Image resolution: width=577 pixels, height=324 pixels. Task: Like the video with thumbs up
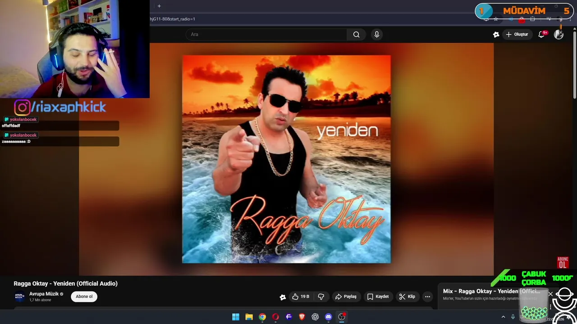tap(301, 297)
